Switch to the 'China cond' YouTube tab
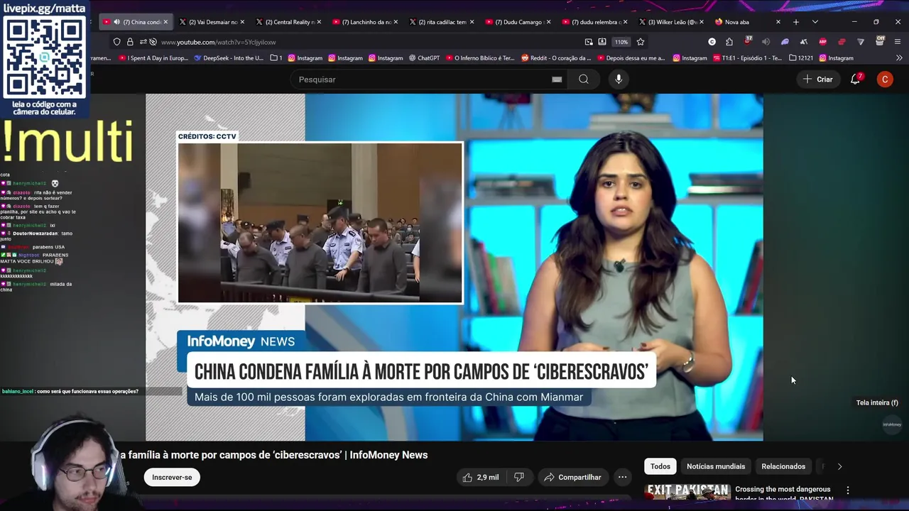The height and width of the screenshot is (511, 909). 135,22
